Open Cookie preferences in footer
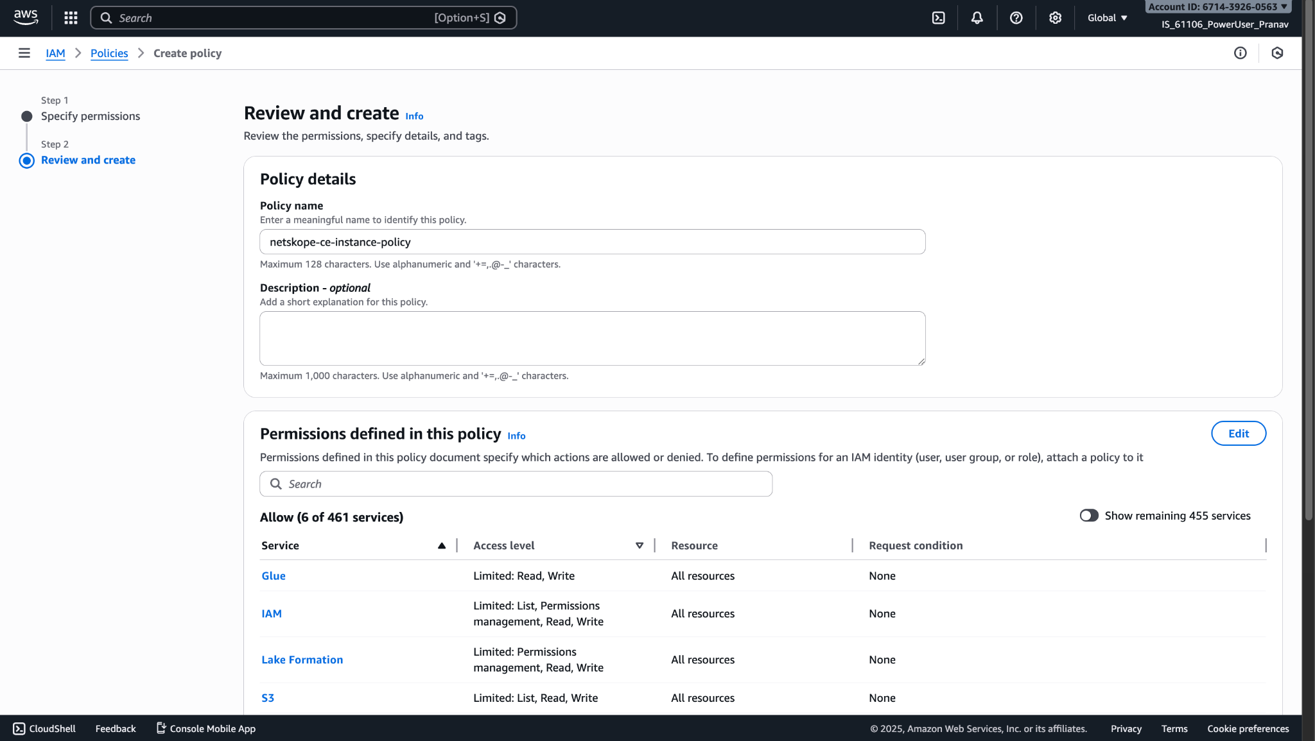Screen dimensions: 1315x741 point(1248,729)
